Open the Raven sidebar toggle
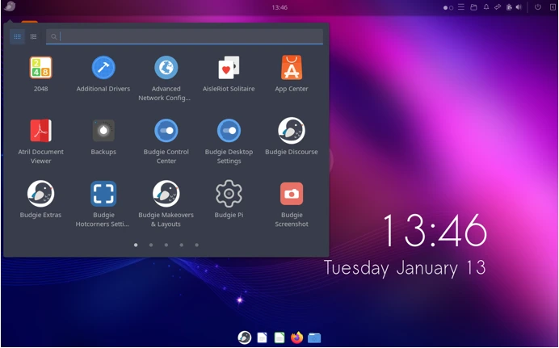The width and height of the screenshot is (559, 348). click(x=553, y=7)
